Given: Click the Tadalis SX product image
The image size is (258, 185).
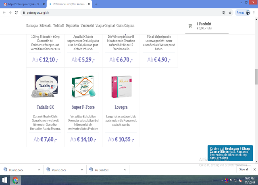Looking at the screenshot, I should pyautogui.click(x=45, y=86).
